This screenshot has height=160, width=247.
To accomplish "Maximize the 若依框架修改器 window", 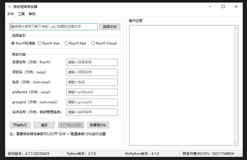I will click(223, 7).
